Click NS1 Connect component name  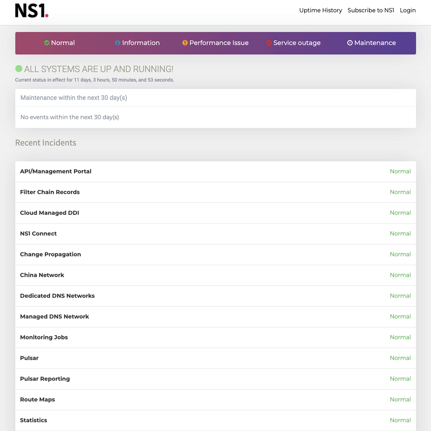point(38,233)
